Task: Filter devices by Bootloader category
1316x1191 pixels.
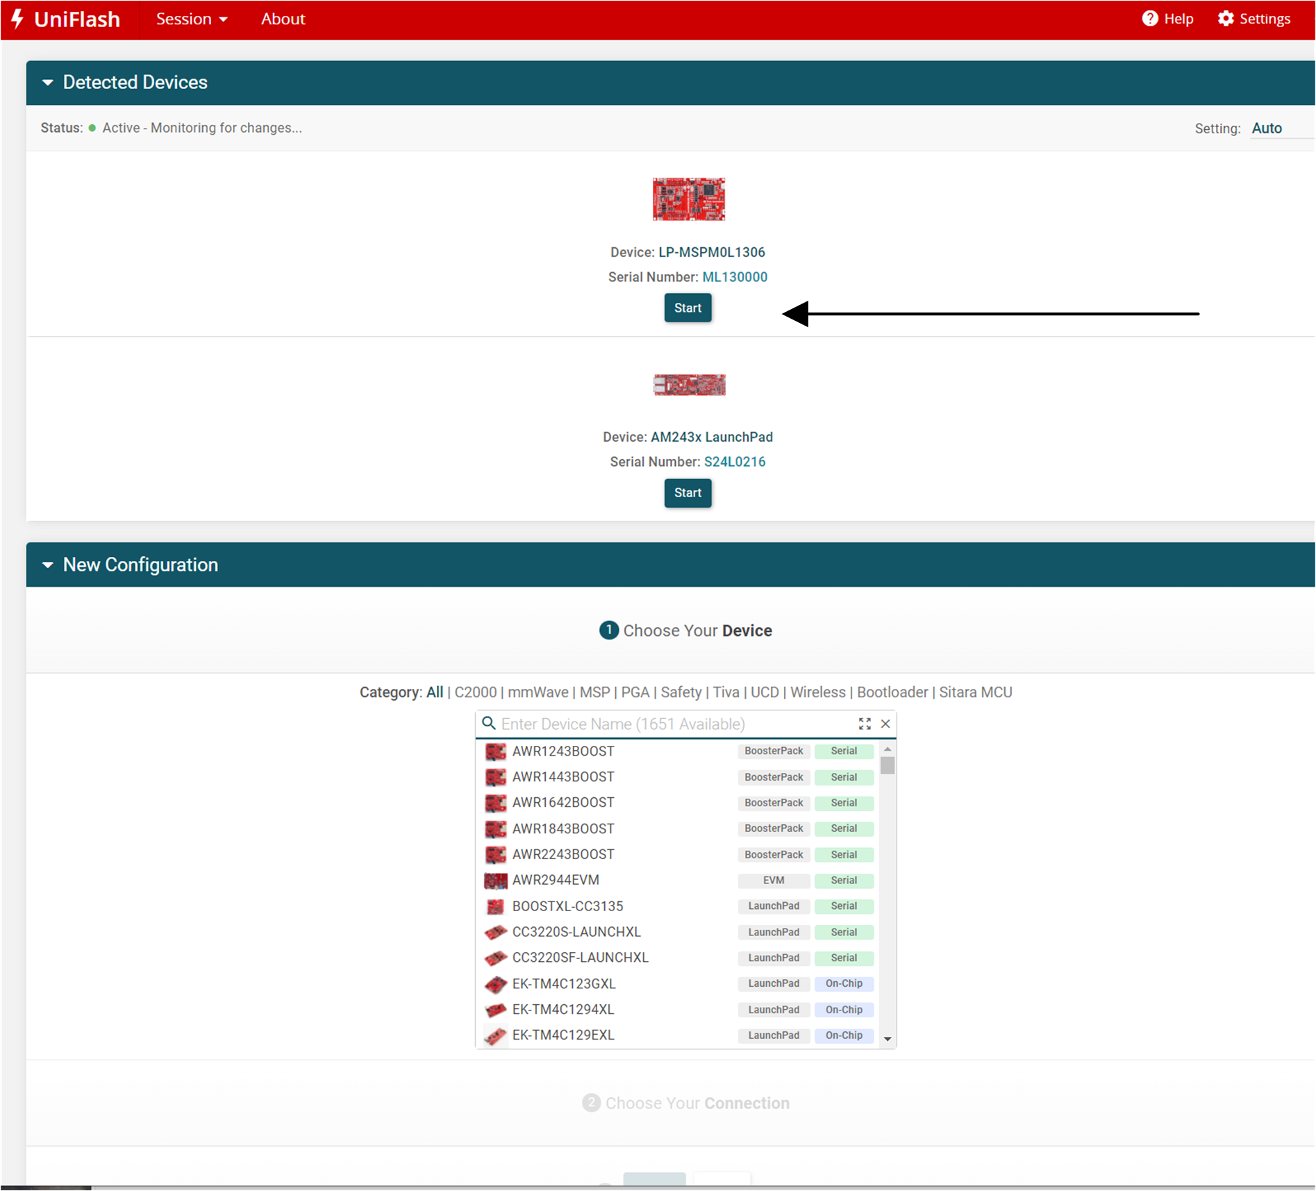Action: tap(892, 692)
